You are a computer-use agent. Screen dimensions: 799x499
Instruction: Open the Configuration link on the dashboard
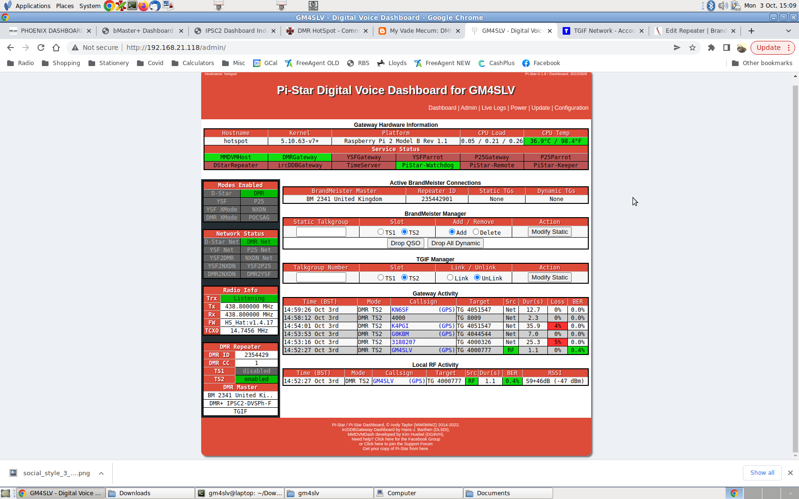[571, 108]
